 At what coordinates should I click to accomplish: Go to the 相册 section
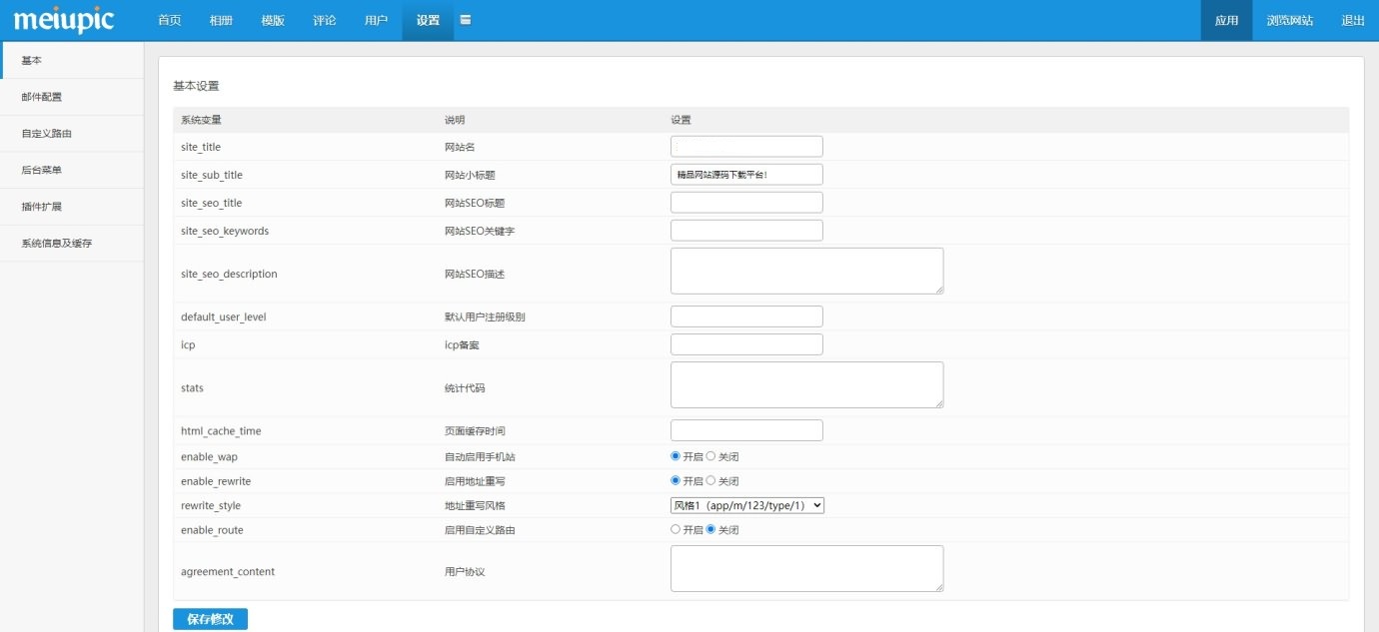[221, 20]
